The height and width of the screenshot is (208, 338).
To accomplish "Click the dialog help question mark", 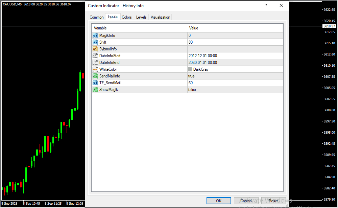I will coord(266,6).
